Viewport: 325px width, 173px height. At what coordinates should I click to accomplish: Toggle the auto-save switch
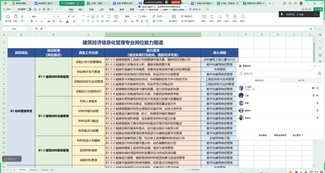[x=29, y=9]
